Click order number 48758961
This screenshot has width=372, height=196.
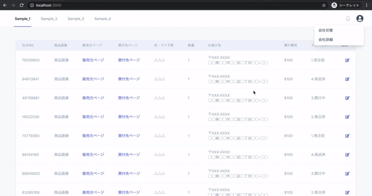tap(31, 98)
